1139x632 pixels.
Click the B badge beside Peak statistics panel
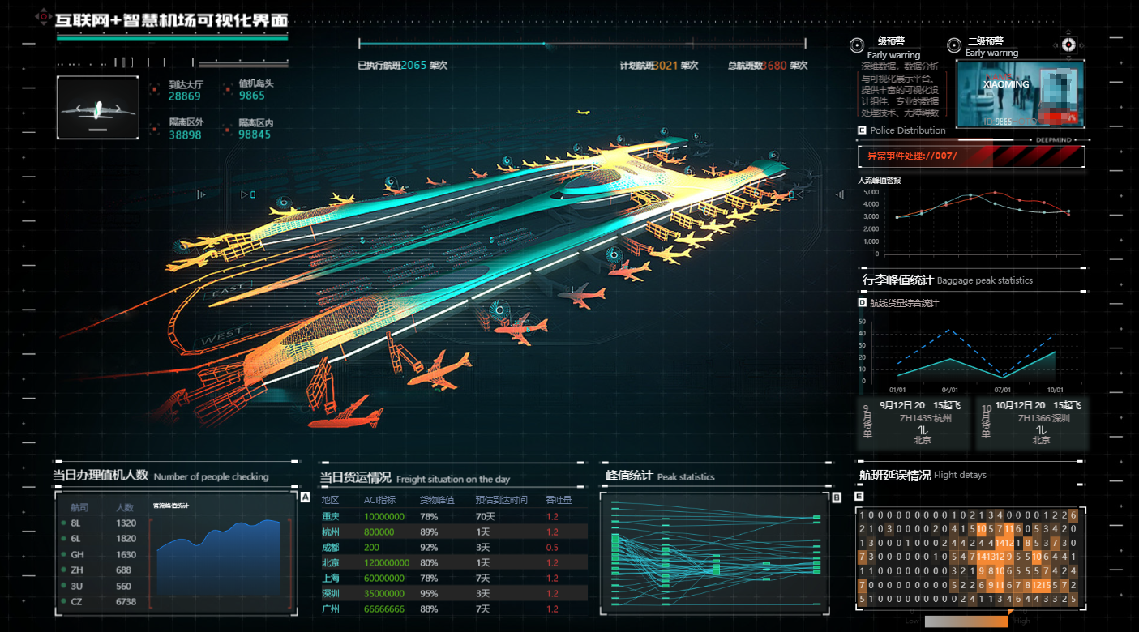click(837, 497)
